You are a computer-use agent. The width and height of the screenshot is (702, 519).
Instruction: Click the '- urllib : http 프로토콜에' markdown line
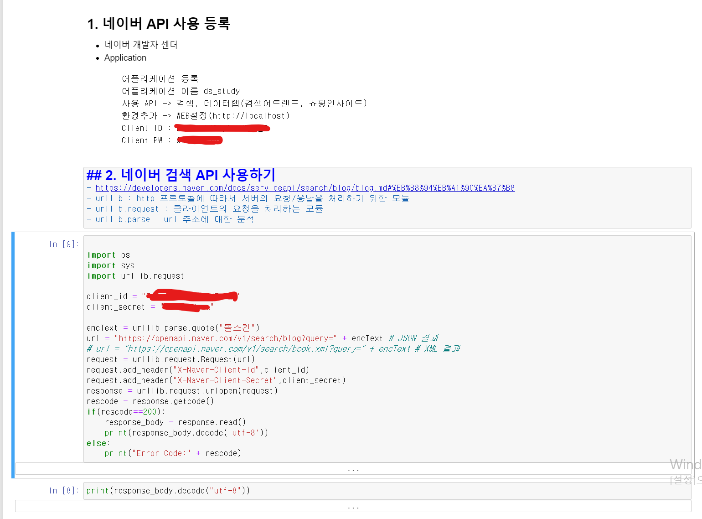tap(248, 198)
